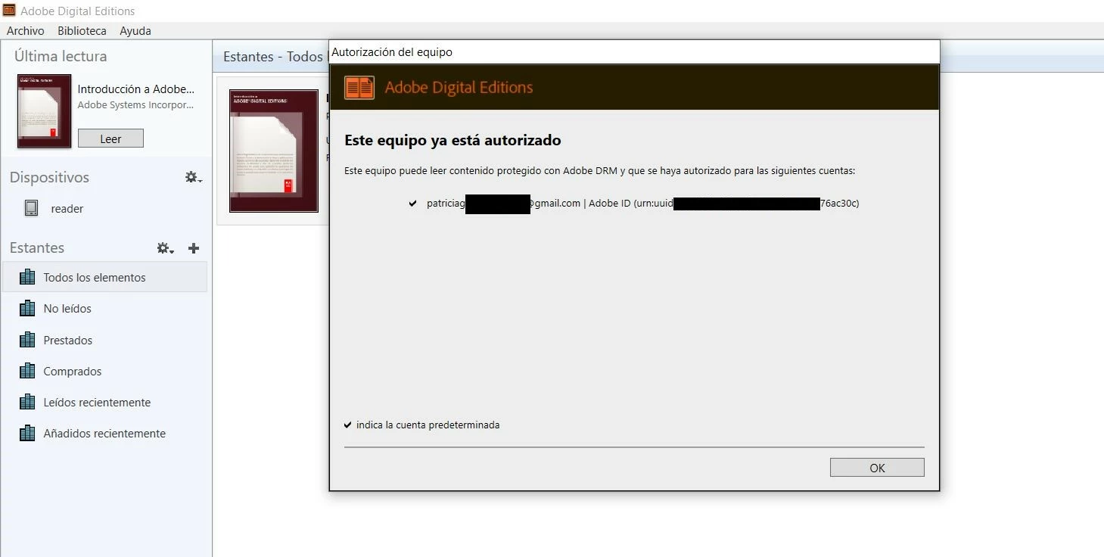
Task: Select the Añadidos recientemente shelf
Action: [104, 433]
